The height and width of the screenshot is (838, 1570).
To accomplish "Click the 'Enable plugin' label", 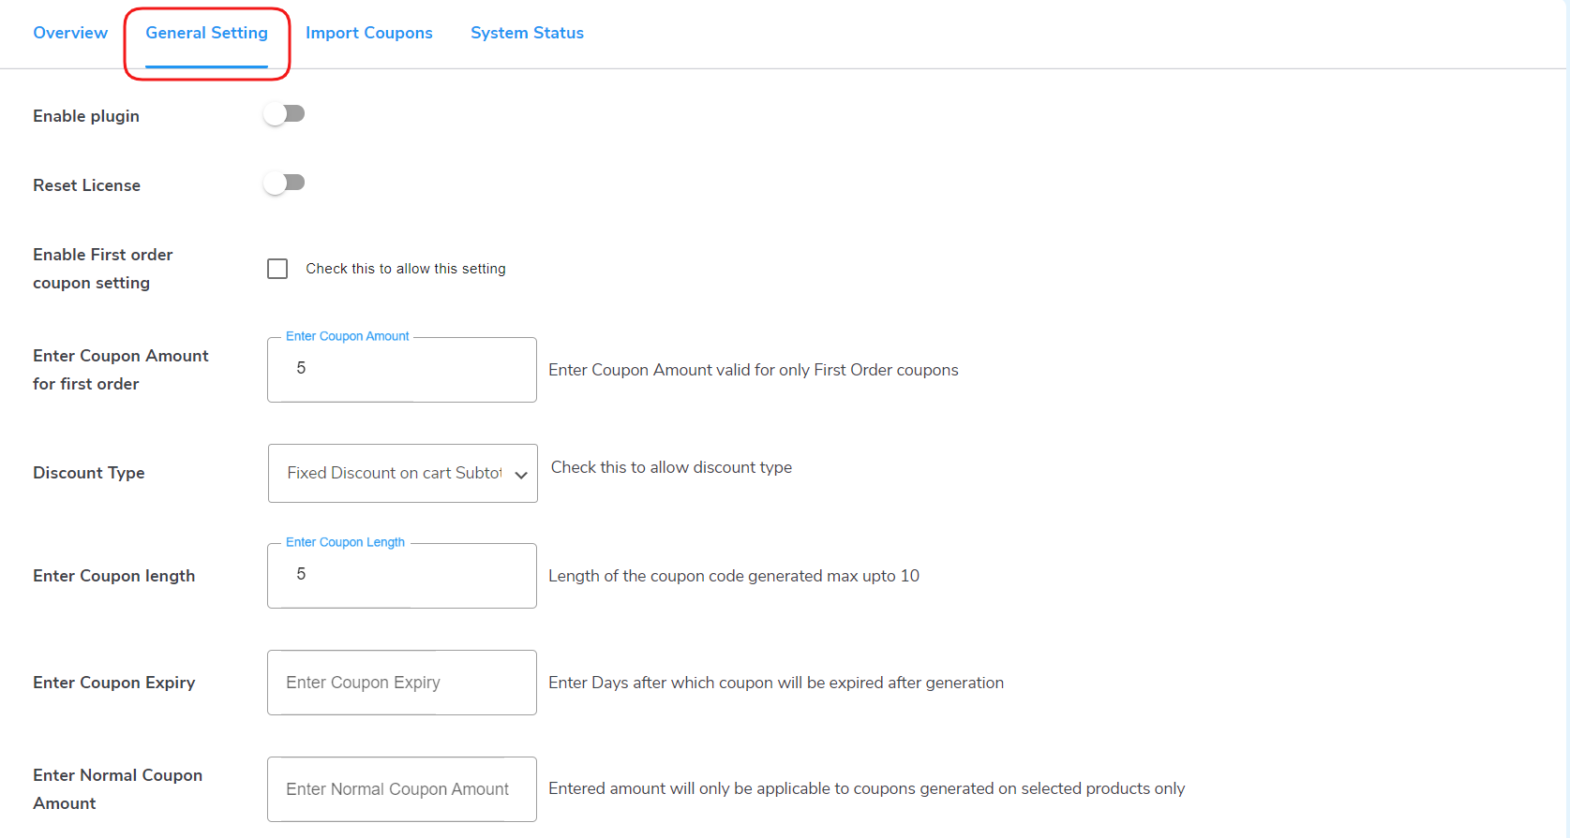I will pos(86,116).
